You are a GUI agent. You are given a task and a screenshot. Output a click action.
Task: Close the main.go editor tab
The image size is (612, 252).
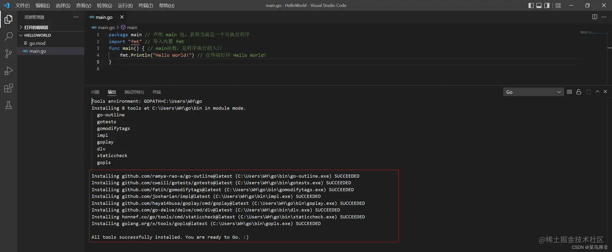click(x=122, y=17)
